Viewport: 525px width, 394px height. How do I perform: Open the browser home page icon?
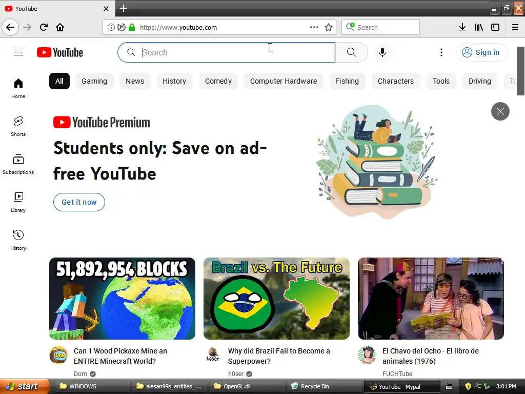60,27
